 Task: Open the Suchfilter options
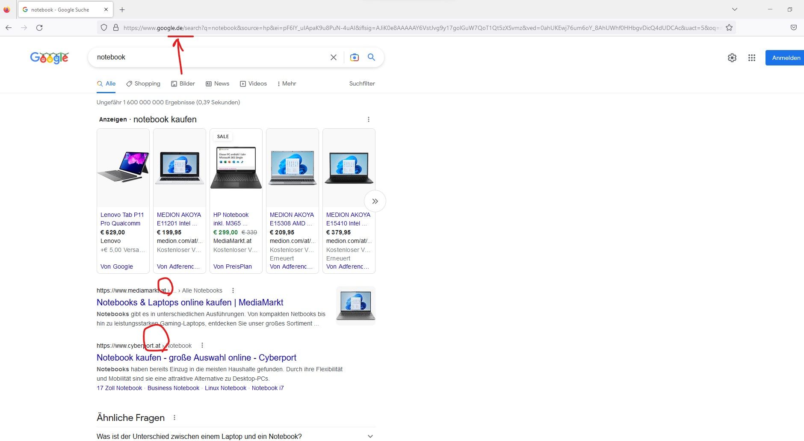pyautogui.click(x=362, y=84)
